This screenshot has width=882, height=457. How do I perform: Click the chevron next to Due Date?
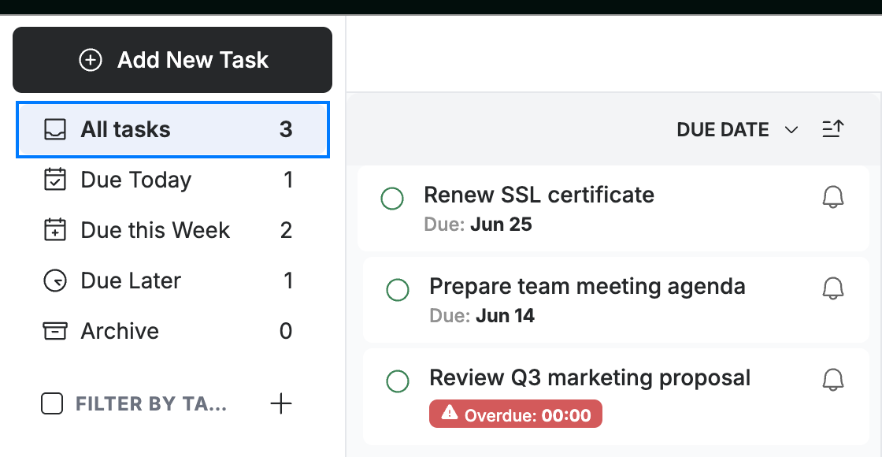791,130
